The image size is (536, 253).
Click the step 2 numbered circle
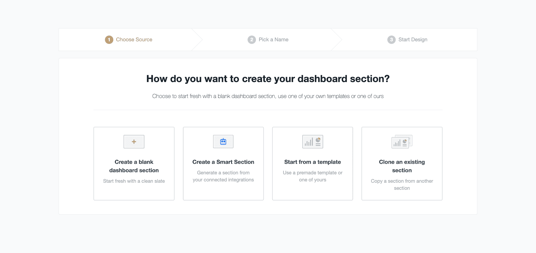point(251,39)
